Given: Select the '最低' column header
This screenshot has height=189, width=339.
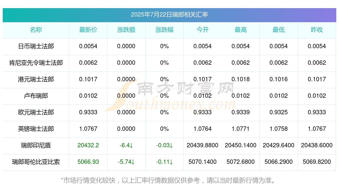Looking at the screenshot, I should pos(279,30).
